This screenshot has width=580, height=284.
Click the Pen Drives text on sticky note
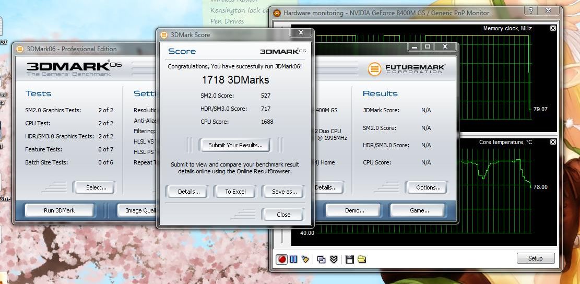(228, 21)
